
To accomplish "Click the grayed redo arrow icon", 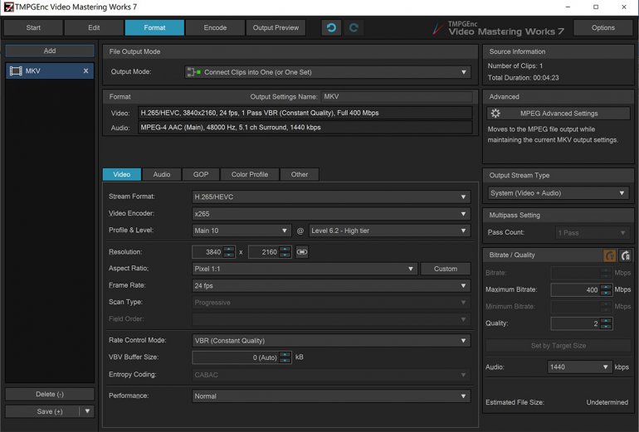I will (354, 27).
